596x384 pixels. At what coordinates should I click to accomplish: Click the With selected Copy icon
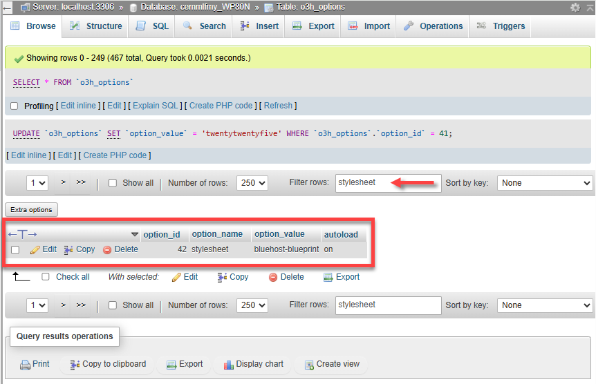(x=222, y=277)
